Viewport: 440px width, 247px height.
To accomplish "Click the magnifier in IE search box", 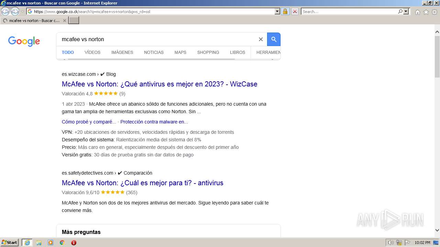I will coord(400,11).
